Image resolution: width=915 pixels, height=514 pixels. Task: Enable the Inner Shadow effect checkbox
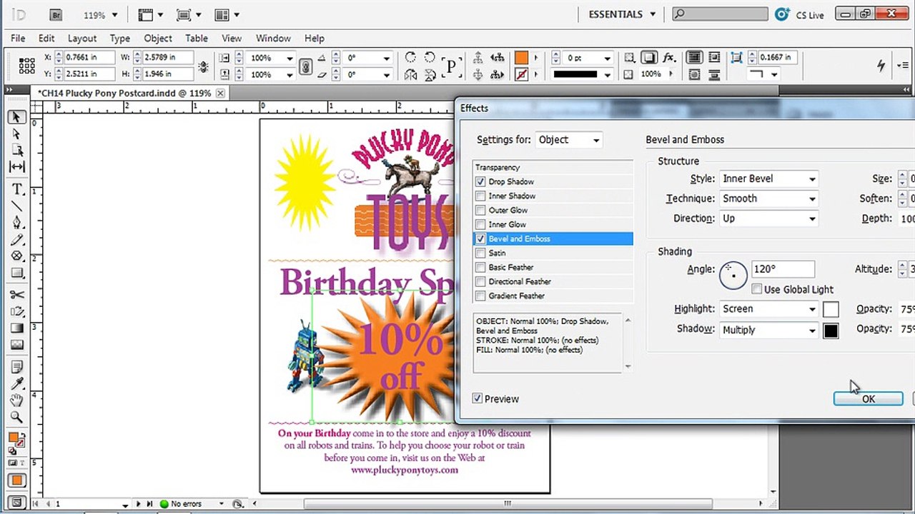[480, 196]
